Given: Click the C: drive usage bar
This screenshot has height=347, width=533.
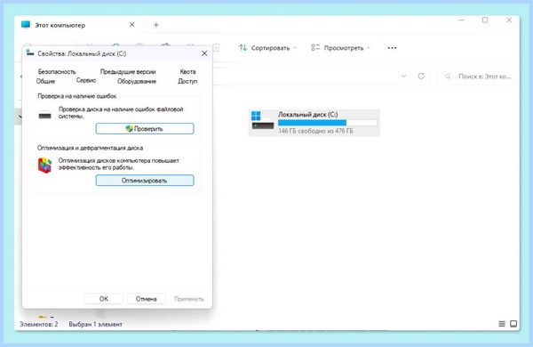Looking at the screenshot, I should 327,123.
